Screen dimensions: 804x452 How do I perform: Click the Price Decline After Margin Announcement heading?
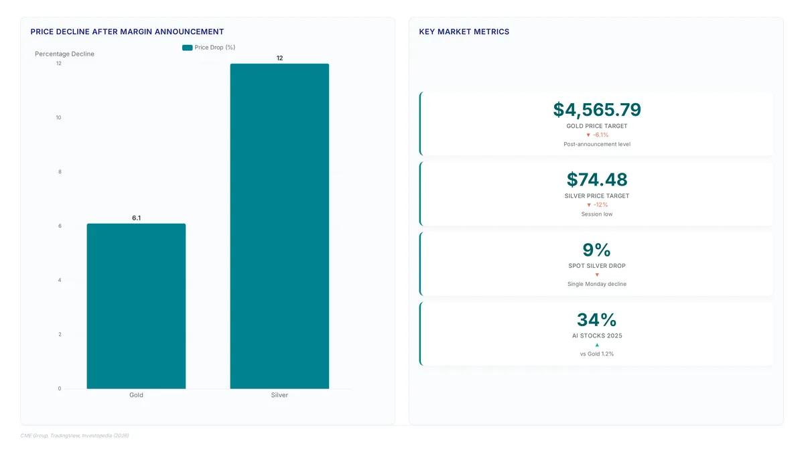127,31
